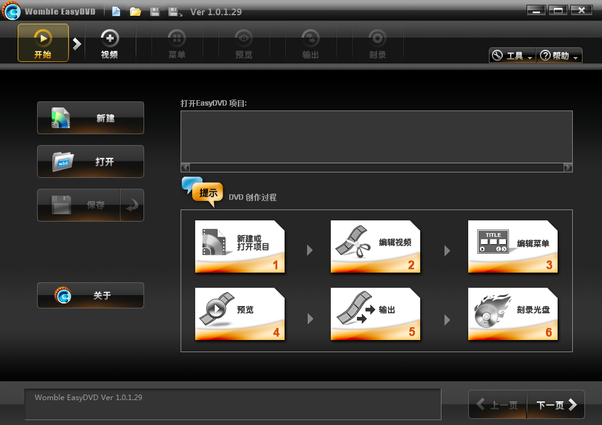Screen dimensions: 602x425
Task: Click the 打开EasyDVD 项目 label
Action: point(213,103)
